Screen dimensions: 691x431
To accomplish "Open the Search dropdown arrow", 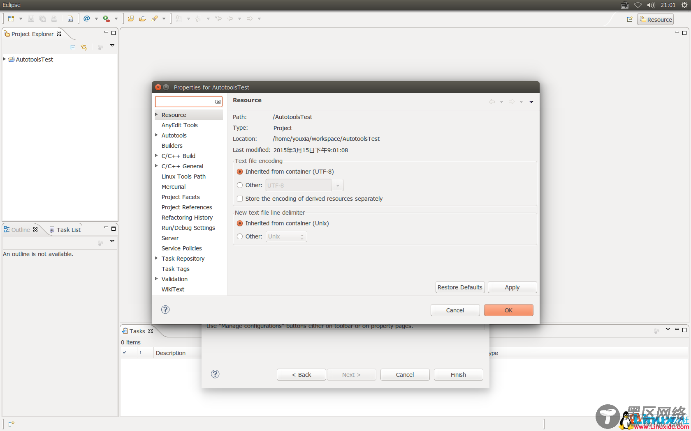I will (164, 19).
